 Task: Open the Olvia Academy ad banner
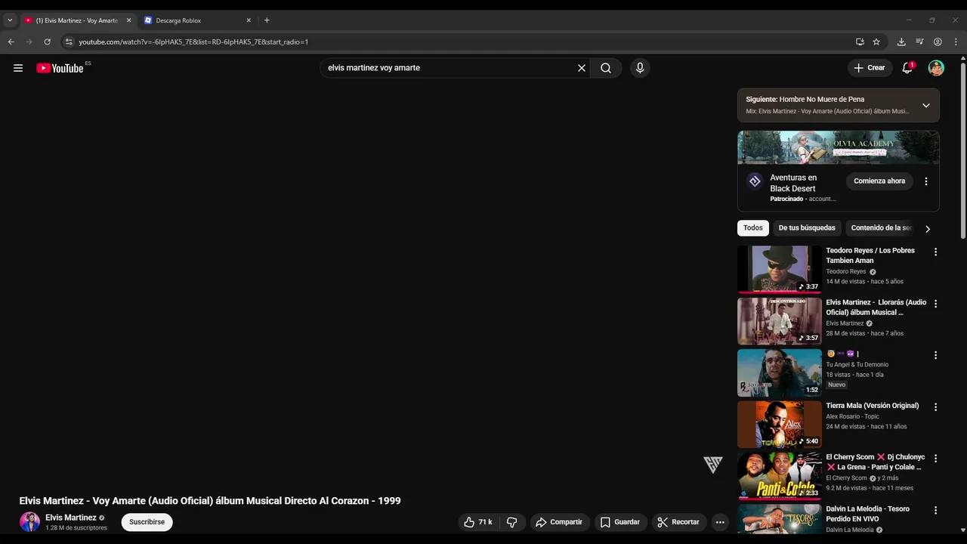tap(839, 147)
